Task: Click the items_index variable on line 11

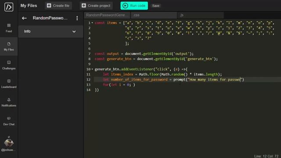Action: click(122, 74)
